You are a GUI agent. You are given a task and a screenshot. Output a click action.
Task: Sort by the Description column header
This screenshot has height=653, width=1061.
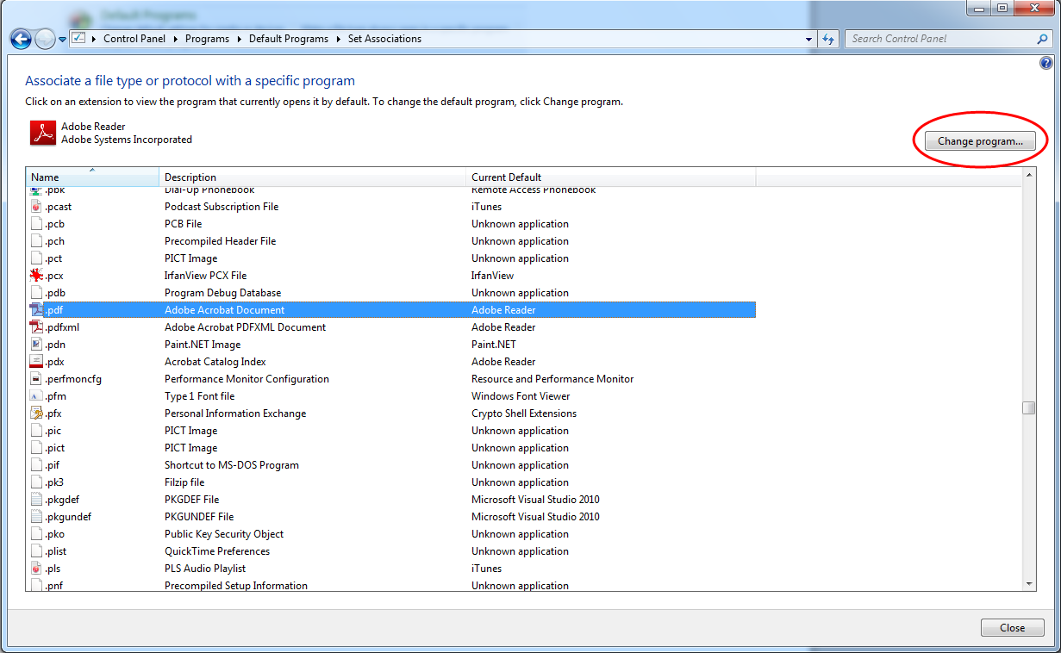coord(313,177)
